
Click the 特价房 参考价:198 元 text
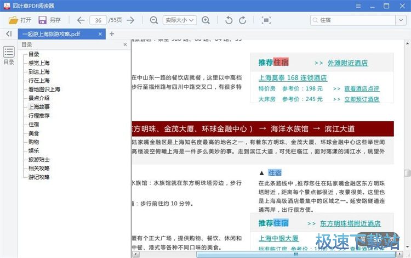click(x=290, y=89)
